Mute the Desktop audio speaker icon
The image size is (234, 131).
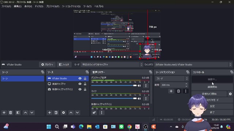tap(139, 86)
